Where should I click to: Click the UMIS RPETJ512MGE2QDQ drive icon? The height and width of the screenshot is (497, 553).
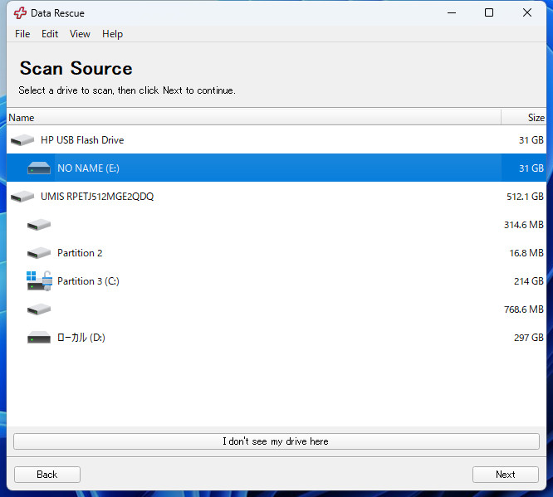pos(22,197)
